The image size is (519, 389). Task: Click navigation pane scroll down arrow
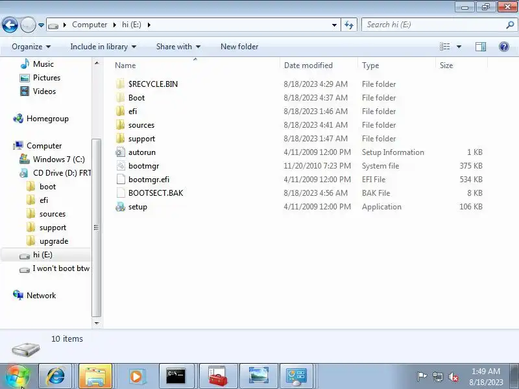click(97, 323)
